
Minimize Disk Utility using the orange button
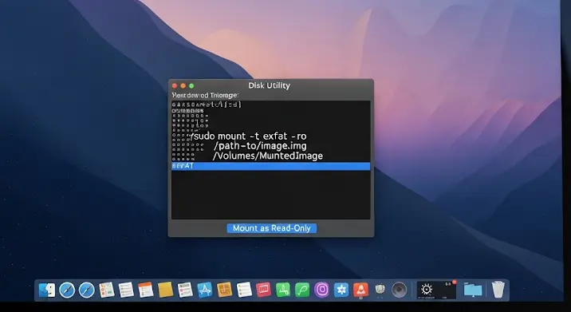coord(183,86)
